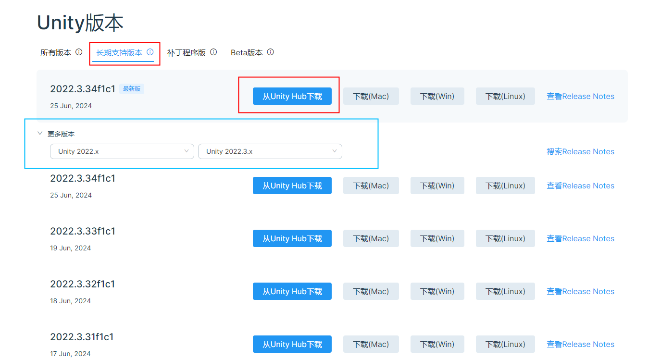Click the date 18 Jun, 2024

(x=71, y=301)
